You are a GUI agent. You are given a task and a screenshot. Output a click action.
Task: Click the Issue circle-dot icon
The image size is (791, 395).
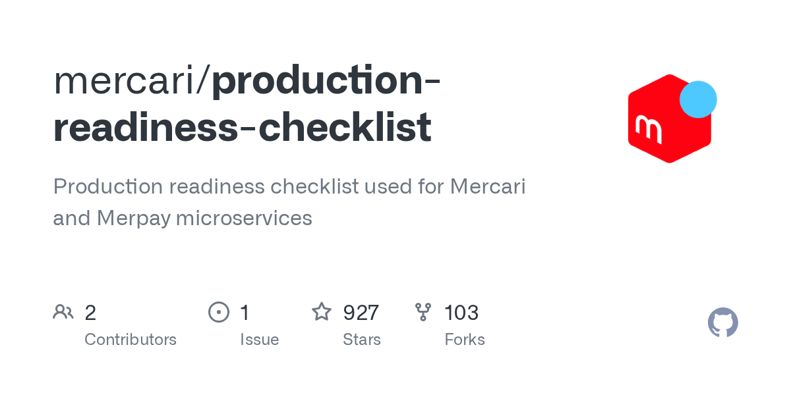pyautogui.click(x=218, y=311)
